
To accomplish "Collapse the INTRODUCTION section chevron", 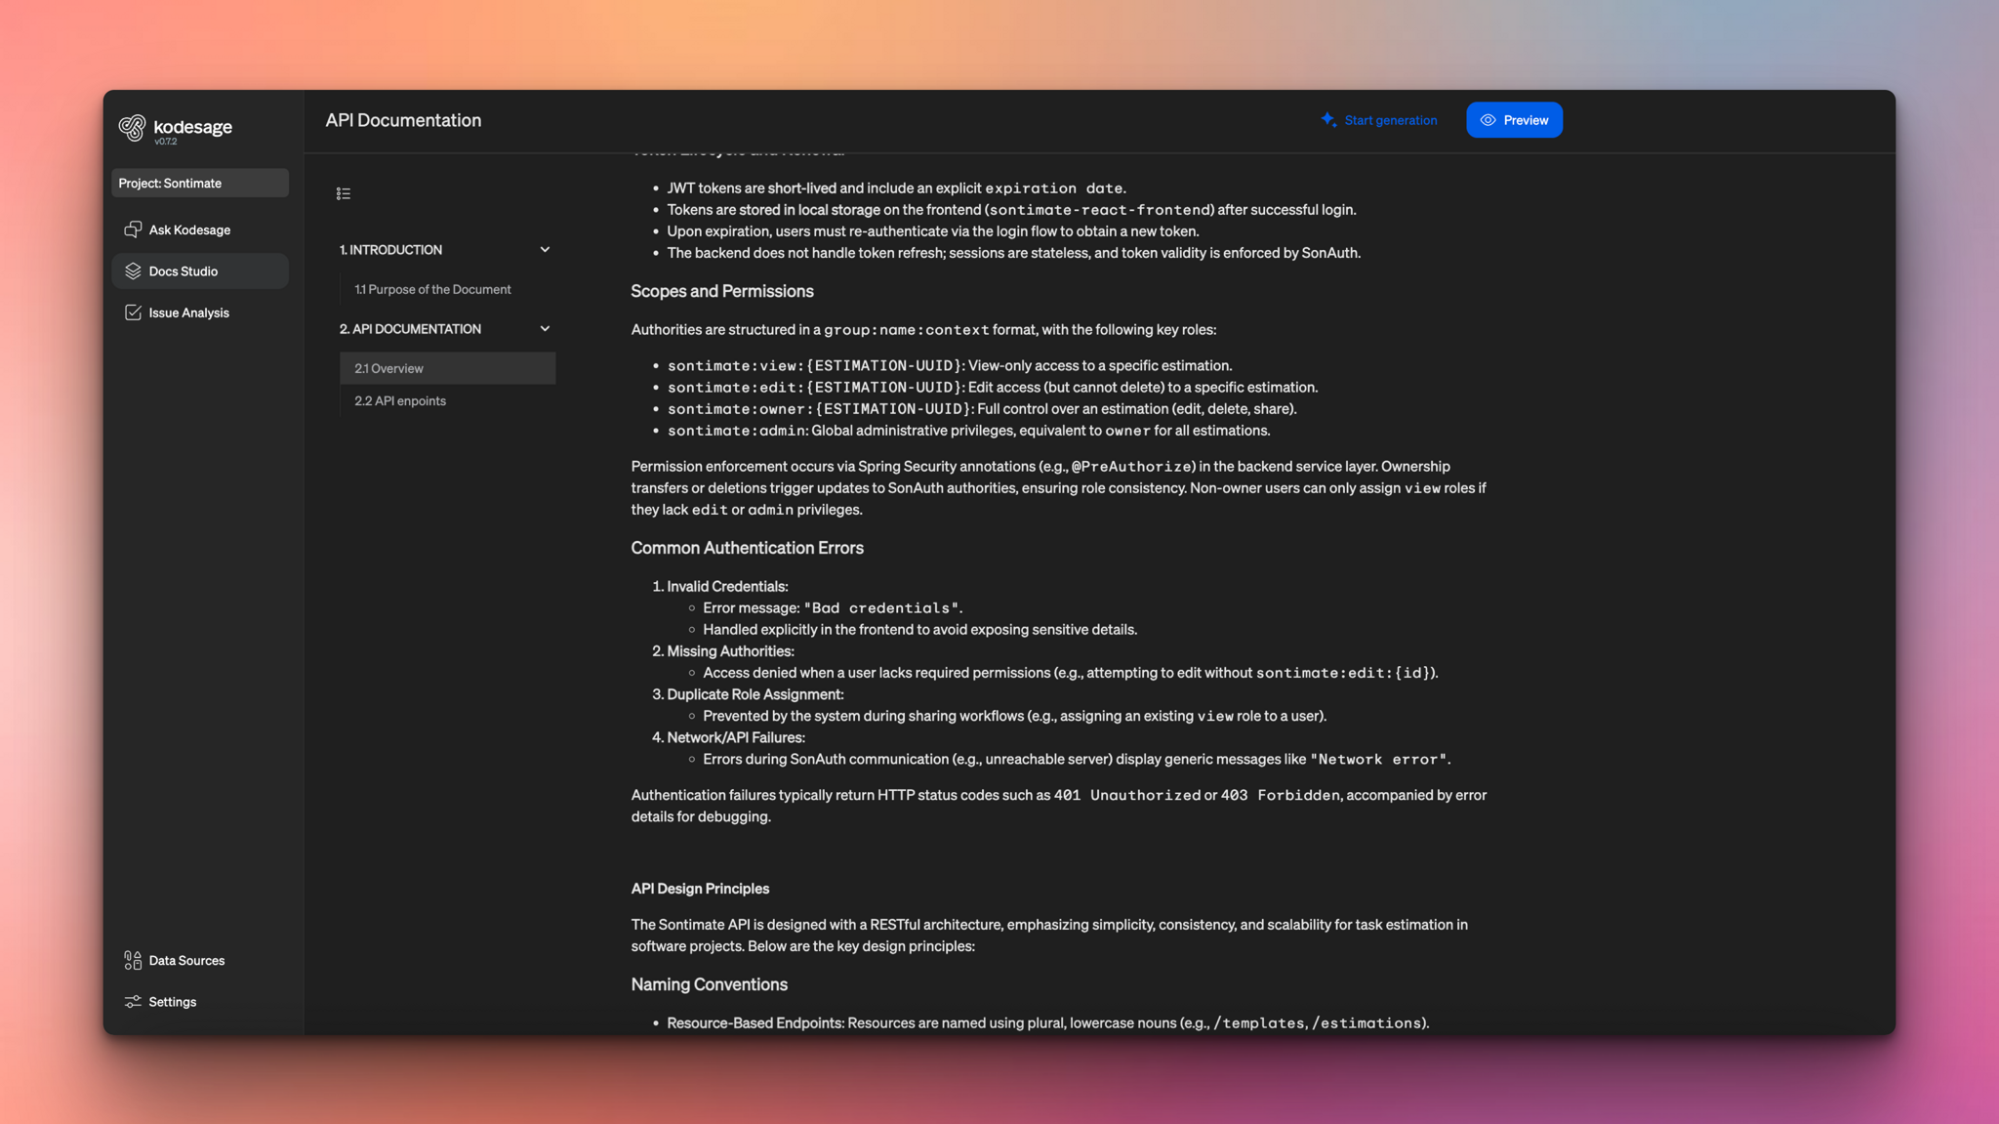I will tap(545, 249).
